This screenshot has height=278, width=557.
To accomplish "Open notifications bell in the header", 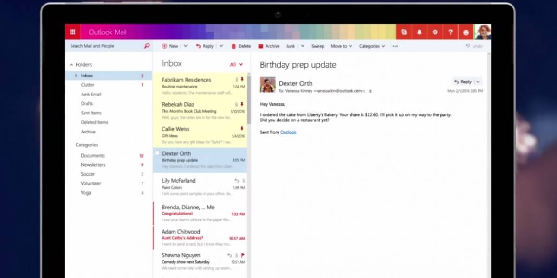I will [x=420, y=32].
